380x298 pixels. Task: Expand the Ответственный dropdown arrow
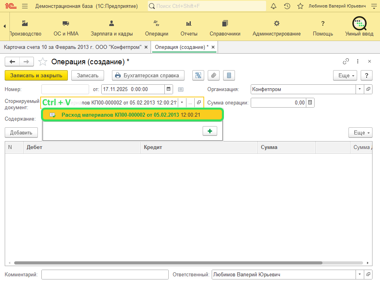coord(360,274)
